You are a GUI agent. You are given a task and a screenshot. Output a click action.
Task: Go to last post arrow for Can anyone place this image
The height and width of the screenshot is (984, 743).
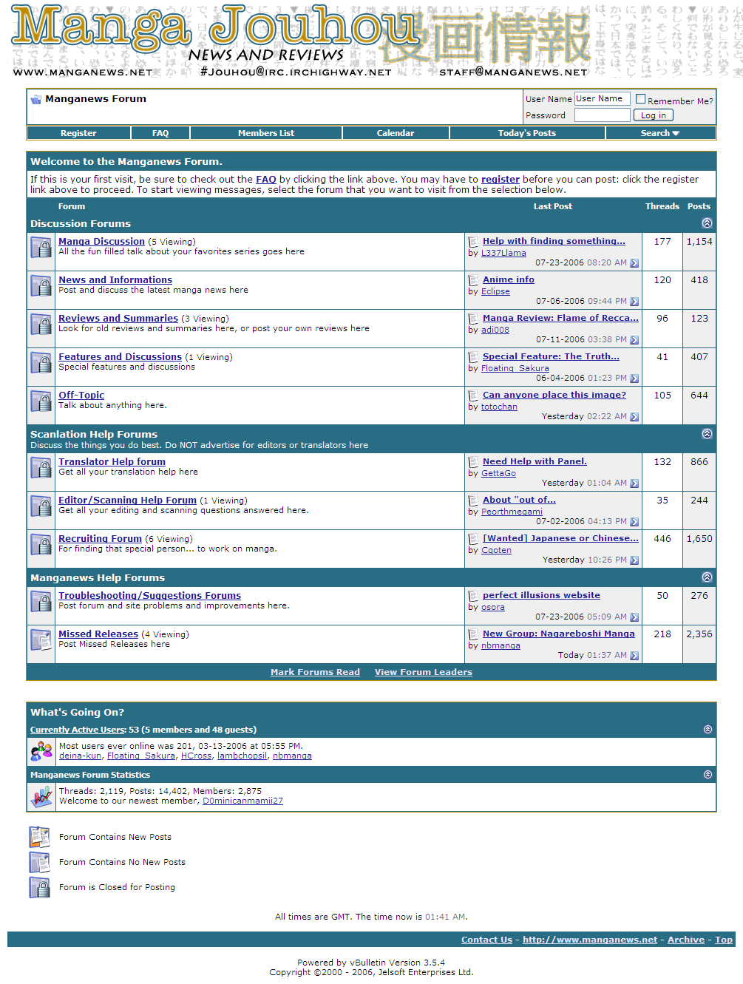[634, 417]
